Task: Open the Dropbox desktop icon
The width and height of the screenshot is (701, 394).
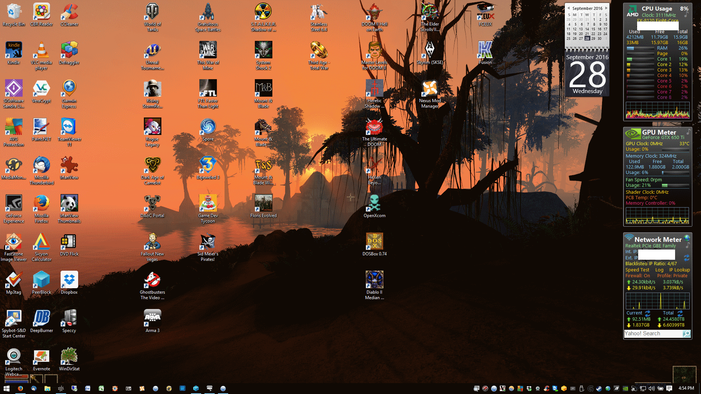Action: point(69,283)
